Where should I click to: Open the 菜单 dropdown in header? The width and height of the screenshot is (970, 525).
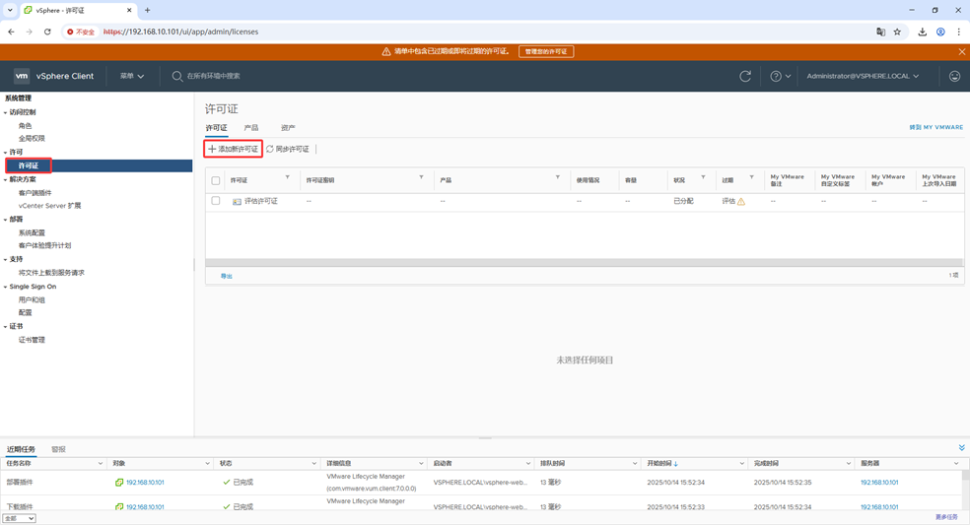(x=132, y=76)
